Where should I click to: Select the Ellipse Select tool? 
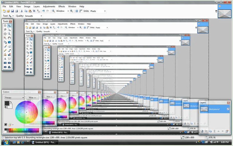[5, 34]
